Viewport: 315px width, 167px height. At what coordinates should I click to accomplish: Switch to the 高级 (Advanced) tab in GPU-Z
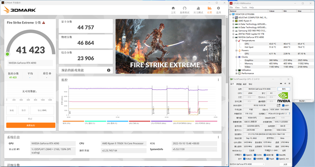pos(245,84)
